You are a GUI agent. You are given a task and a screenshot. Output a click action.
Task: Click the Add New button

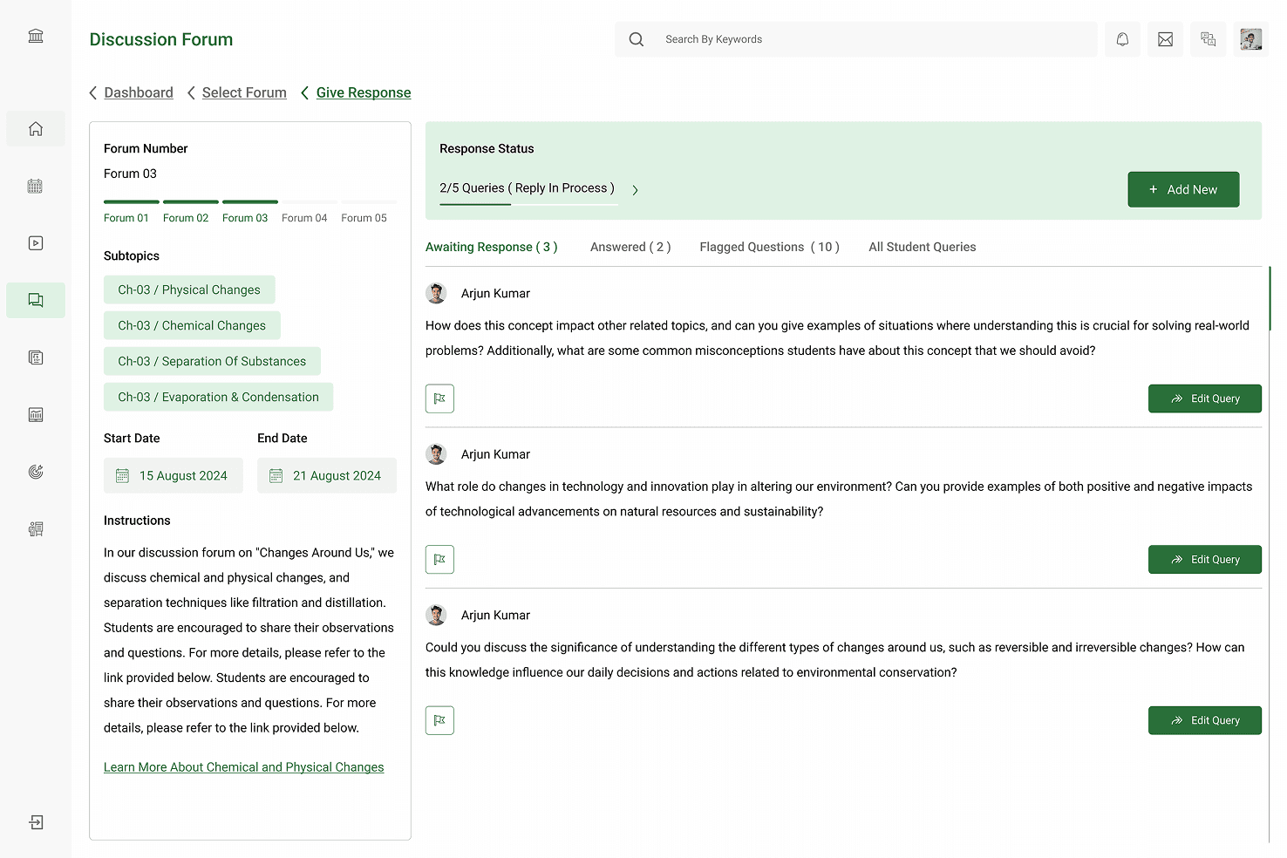[x=1183, y=189]
